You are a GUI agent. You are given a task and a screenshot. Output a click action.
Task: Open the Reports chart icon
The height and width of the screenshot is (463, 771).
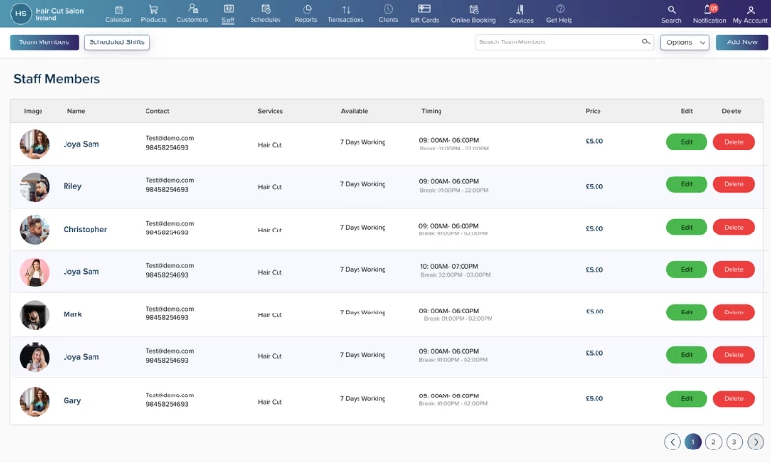(306, 10)
